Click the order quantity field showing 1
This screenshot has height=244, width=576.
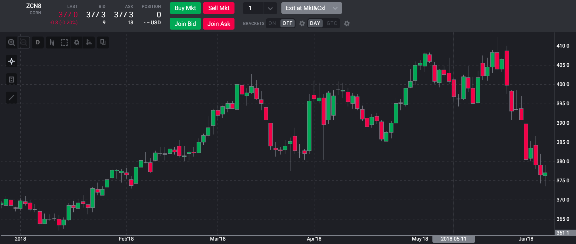[253, 8]
